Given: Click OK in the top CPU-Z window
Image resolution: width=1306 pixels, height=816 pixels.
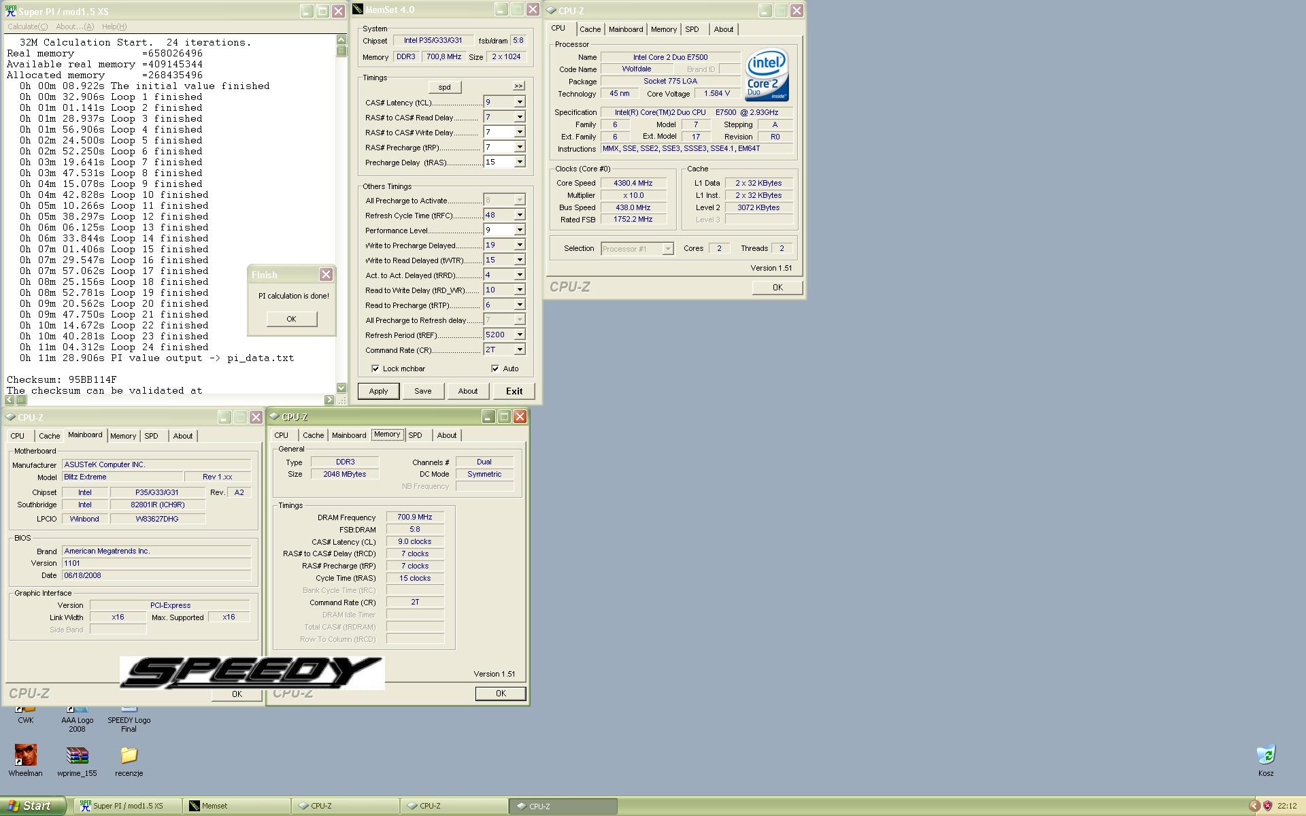Looking at the screenshot, I should (777, 288).
